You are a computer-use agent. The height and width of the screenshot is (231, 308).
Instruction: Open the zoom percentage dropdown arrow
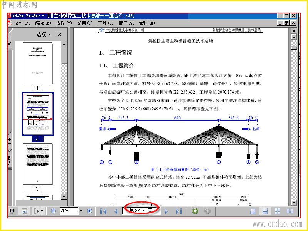pyautogui.click(x=80, y=211)
